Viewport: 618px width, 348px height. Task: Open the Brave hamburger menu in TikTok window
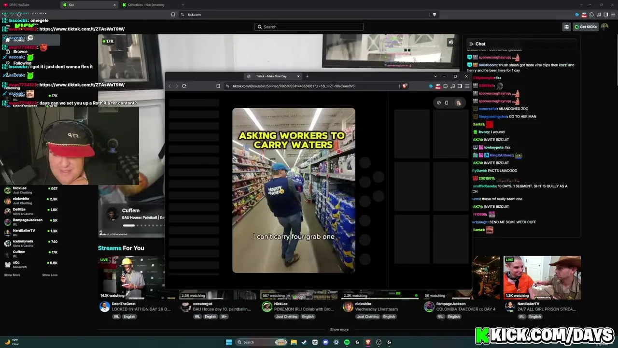coord(467,86)
